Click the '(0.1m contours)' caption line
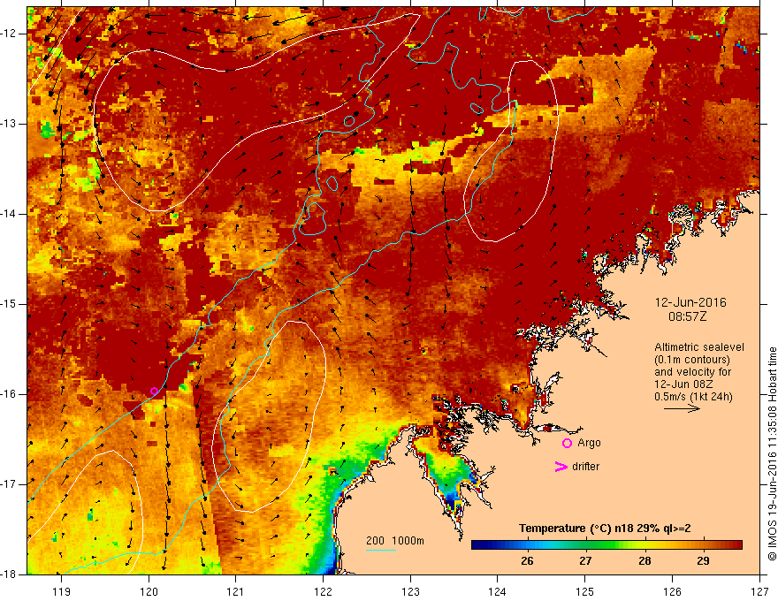Screen dimensions: 778x601 click(x=692, y=360)
